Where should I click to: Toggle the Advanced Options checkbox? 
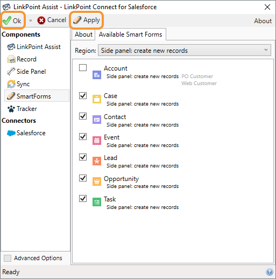(x=8, y=258)
